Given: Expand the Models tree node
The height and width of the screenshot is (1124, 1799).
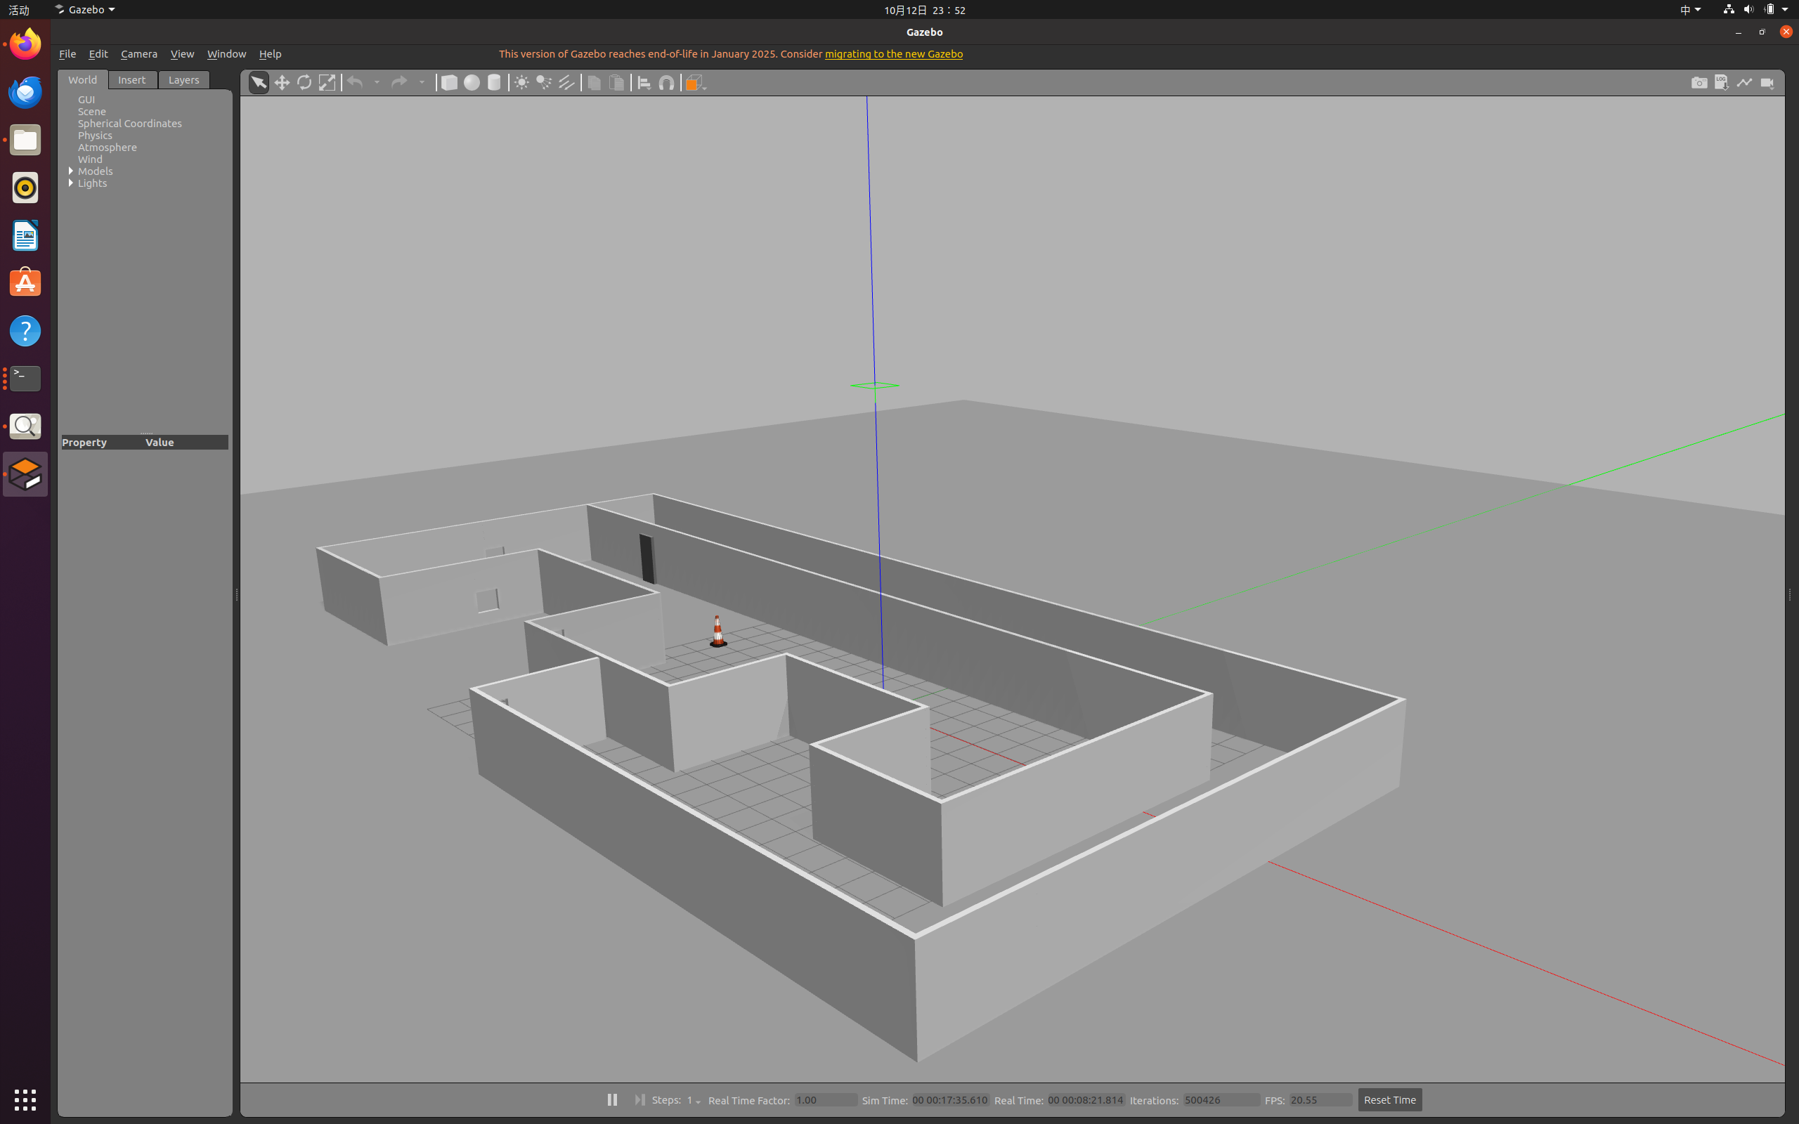Looking at the screenshot, I should (x=70, y=171).
